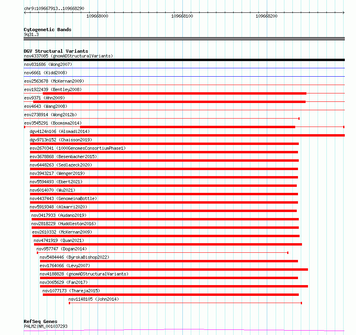The image size is (356, 335).
Task: Open variant nsv6661 (Kidd2008)
Action: pyautogui.click(x=46, y=73)
